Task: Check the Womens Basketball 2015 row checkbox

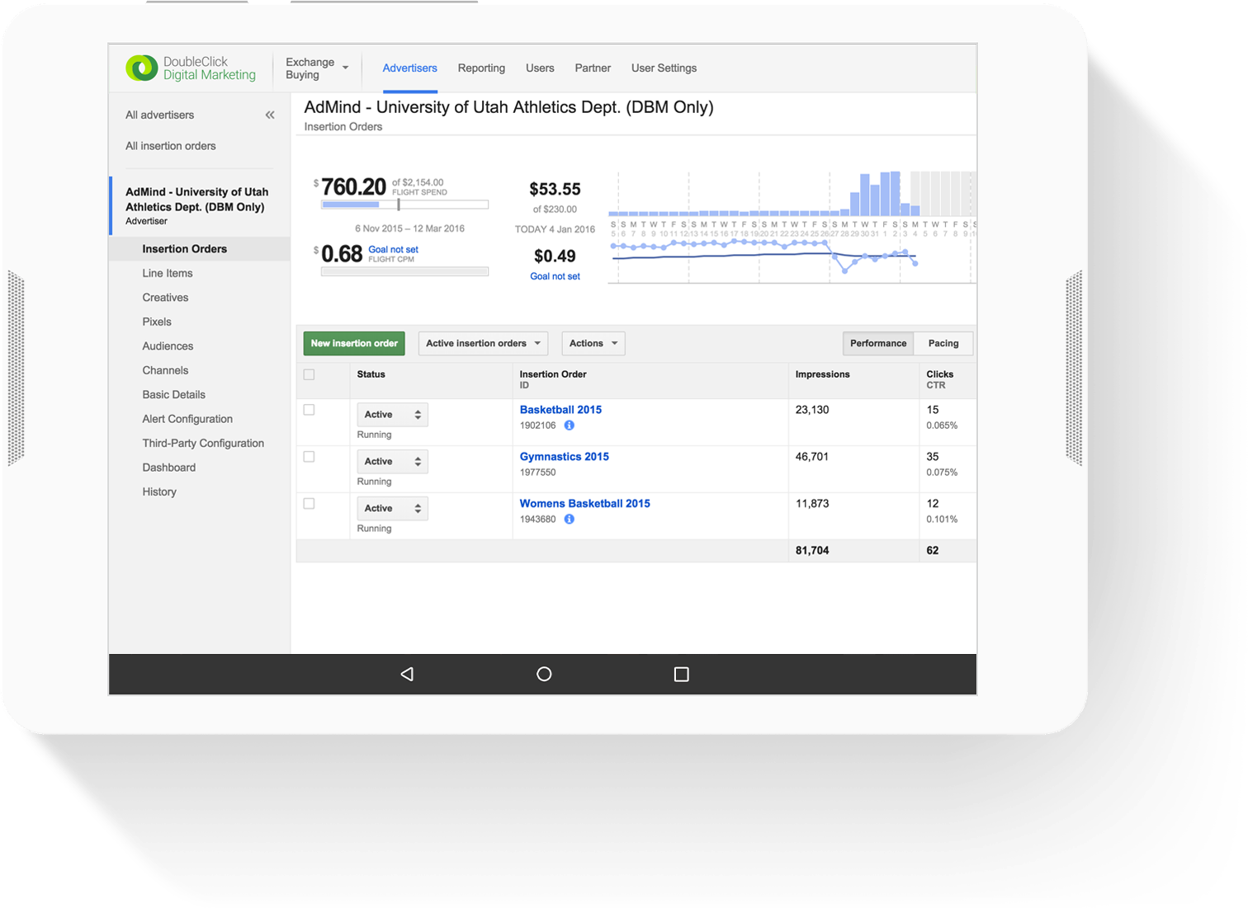Action: point(310,504)
